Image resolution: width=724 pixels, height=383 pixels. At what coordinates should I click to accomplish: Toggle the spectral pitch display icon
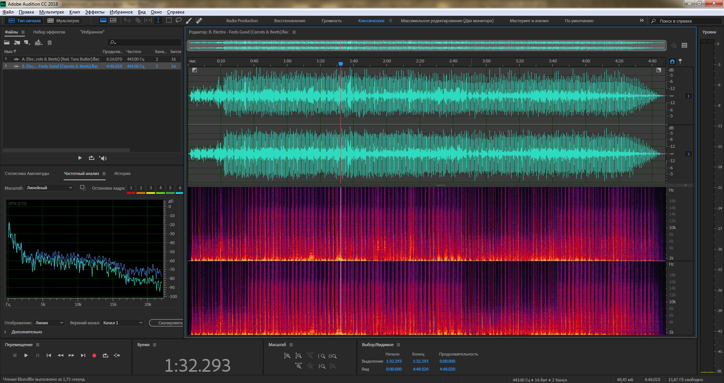(x=113, y=20)
